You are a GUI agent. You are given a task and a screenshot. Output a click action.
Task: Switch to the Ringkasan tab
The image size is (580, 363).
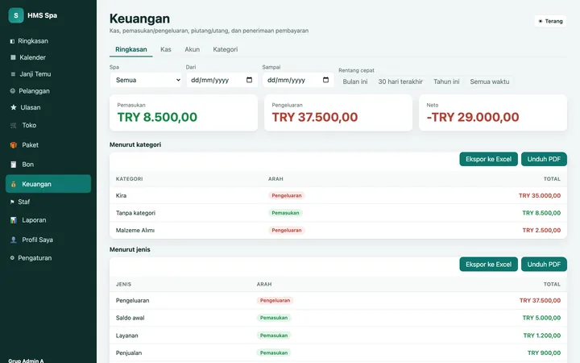131,49
